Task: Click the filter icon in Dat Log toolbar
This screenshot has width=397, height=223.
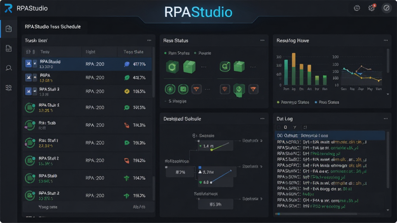Action: point(295,127)
